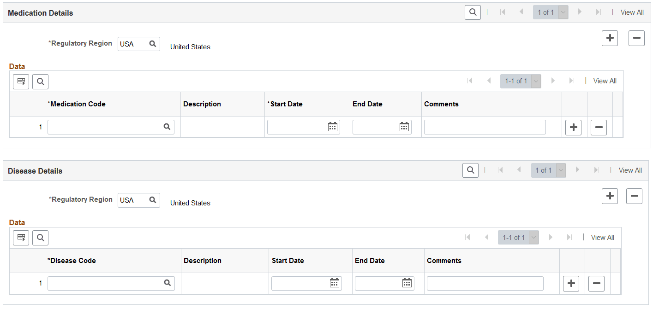This screenshot has height=309, width=653.
Task: Click the medication Data grid personalize icon
Action: [21, 82]
